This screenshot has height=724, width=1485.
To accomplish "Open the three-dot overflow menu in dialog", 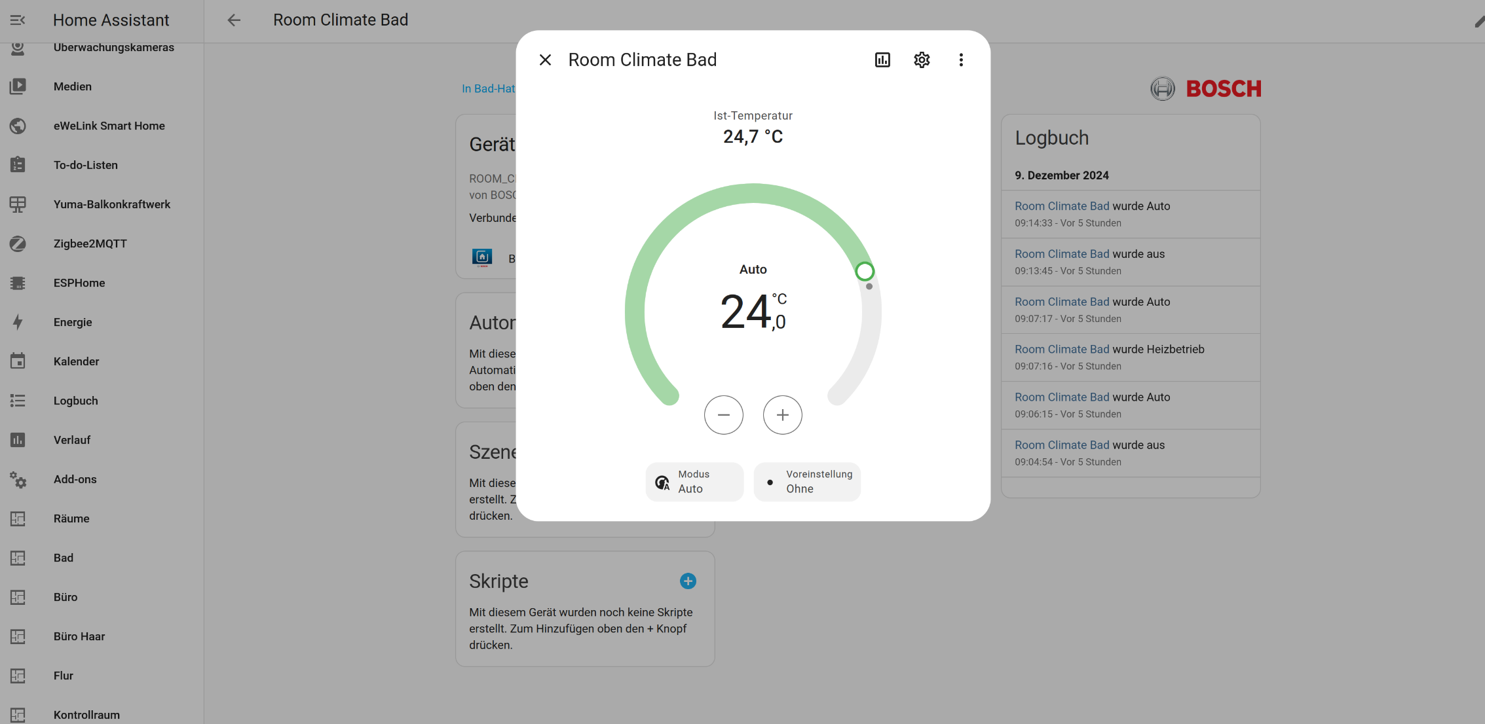I will 961,60.
